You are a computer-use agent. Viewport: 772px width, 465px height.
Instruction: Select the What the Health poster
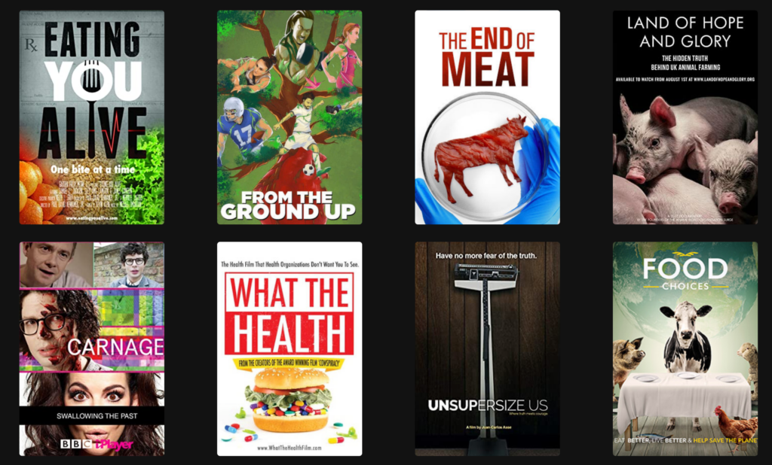click(289, 348)
